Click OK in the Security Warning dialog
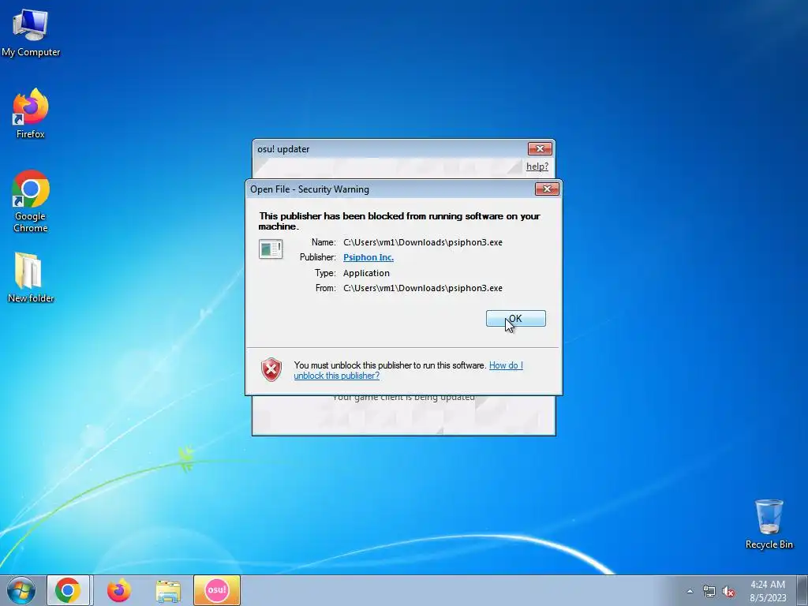 click(516, 319)
